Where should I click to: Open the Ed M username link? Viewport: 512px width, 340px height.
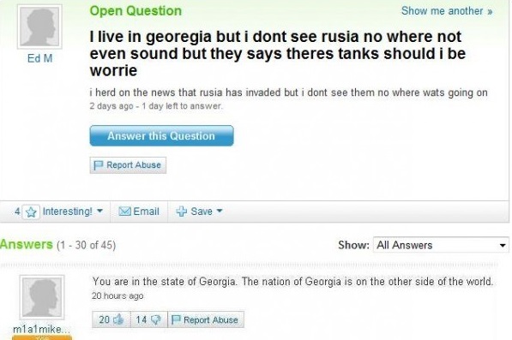39,58
